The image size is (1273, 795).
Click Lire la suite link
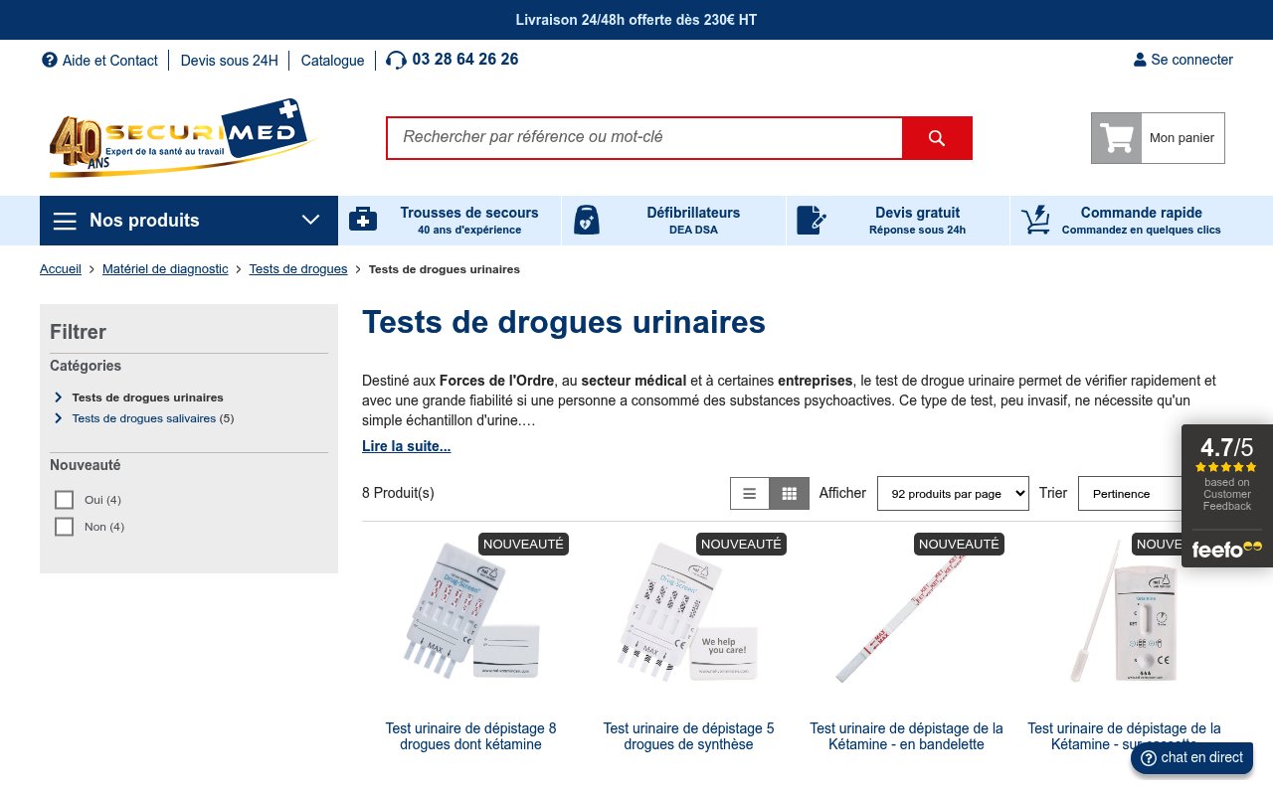[406, 446]
